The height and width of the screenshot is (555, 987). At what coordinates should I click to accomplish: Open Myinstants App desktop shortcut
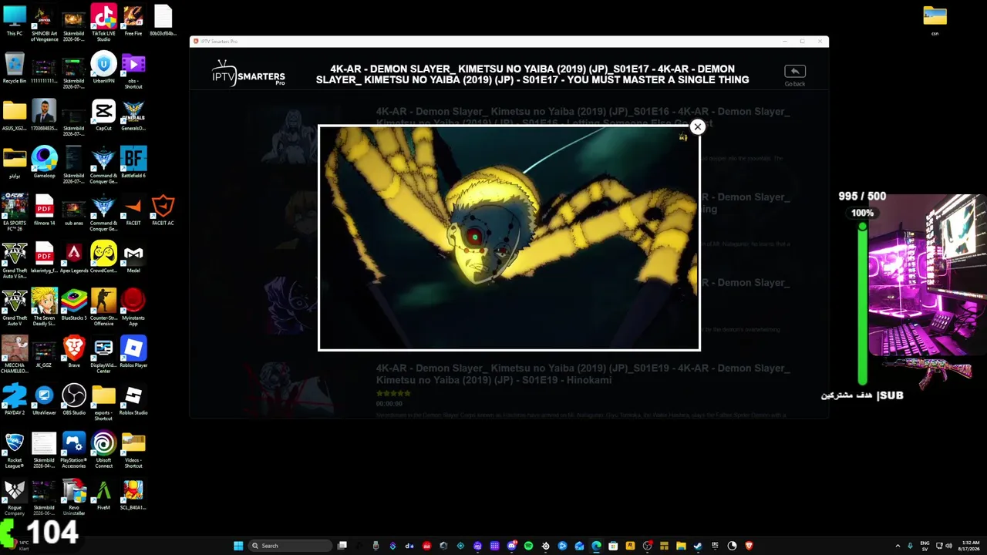(x=133, y=308)
